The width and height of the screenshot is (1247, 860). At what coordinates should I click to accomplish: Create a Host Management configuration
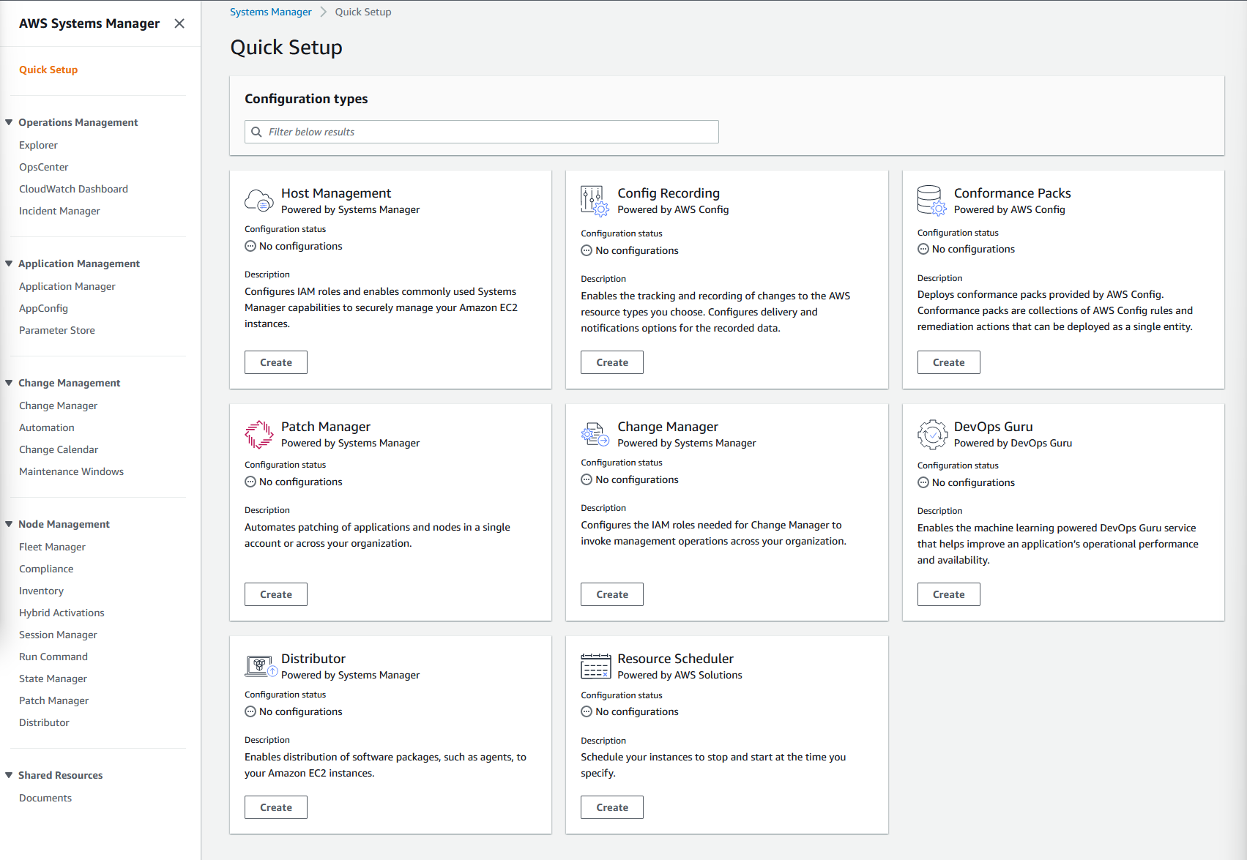[276, 362]
